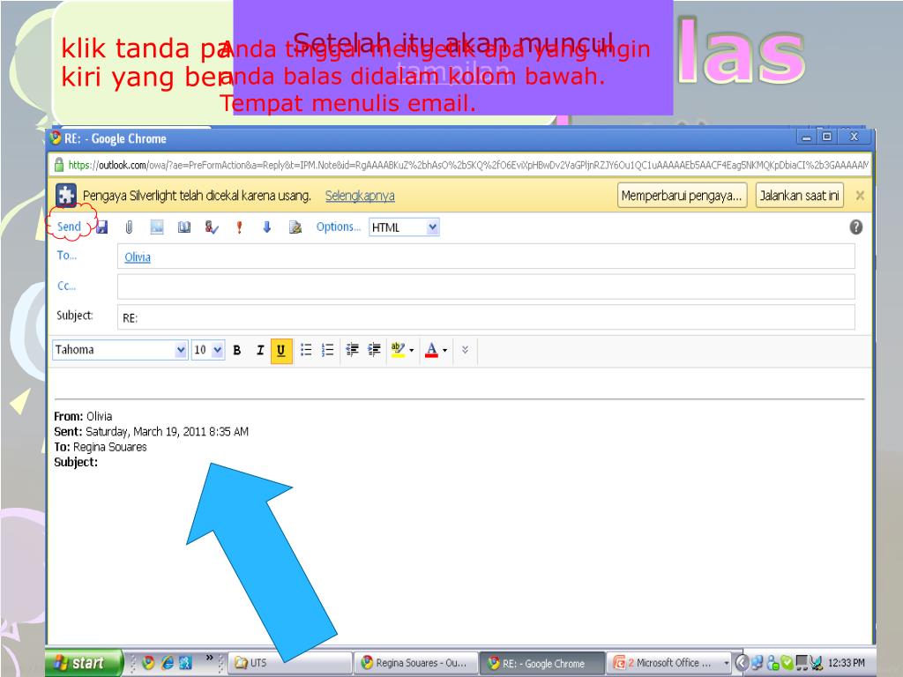Open the Windows start menu
The width and height of the screenshot is (903, 677).
pos(84,663)
